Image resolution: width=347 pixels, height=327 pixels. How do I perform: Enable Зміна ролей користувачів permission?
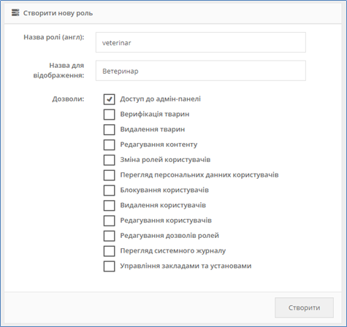point(109,160)
